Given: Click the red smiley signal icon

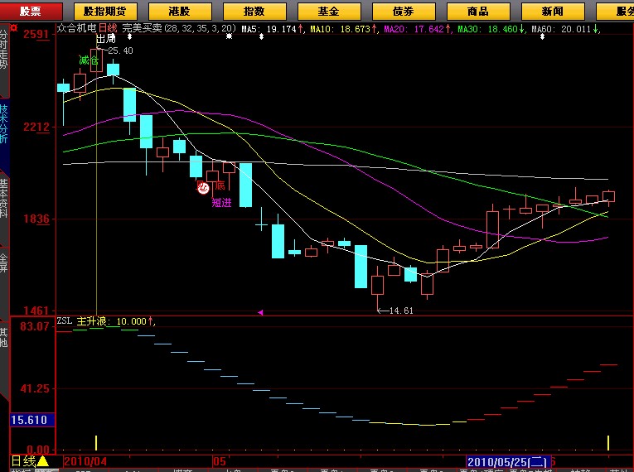Looking at the screenshot, I should click(203, 187).
